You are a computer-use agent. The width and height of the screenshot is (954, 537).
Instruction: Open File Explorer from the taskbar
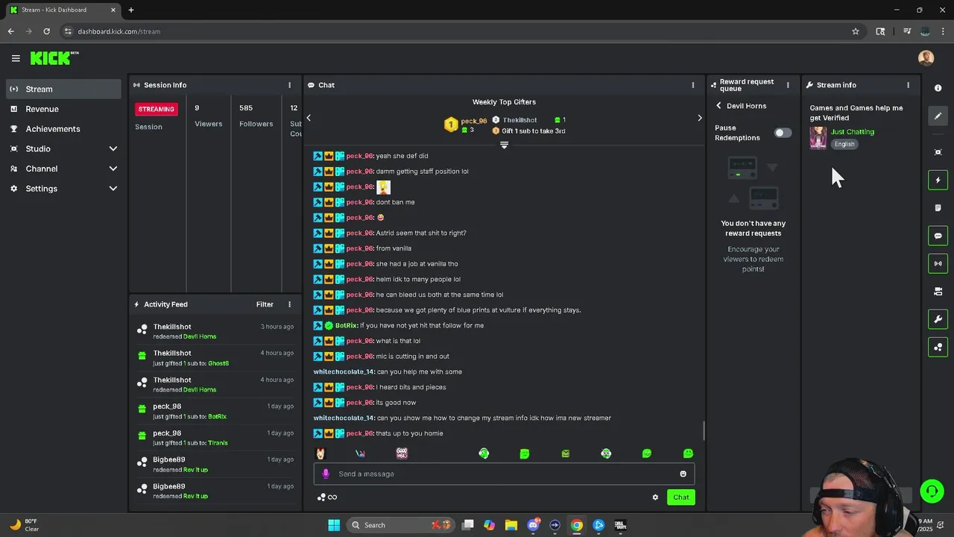pyautogui.click(x=511, y=525)
